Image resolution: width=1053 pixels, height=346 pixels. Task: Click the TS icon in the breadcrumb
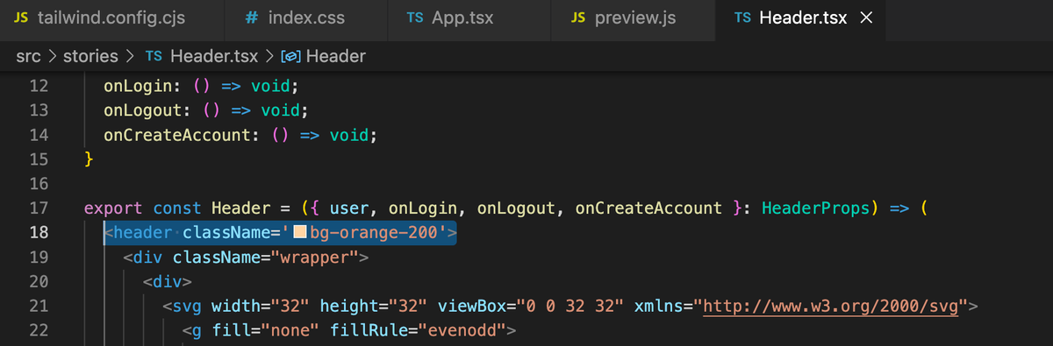pos(154,57)
